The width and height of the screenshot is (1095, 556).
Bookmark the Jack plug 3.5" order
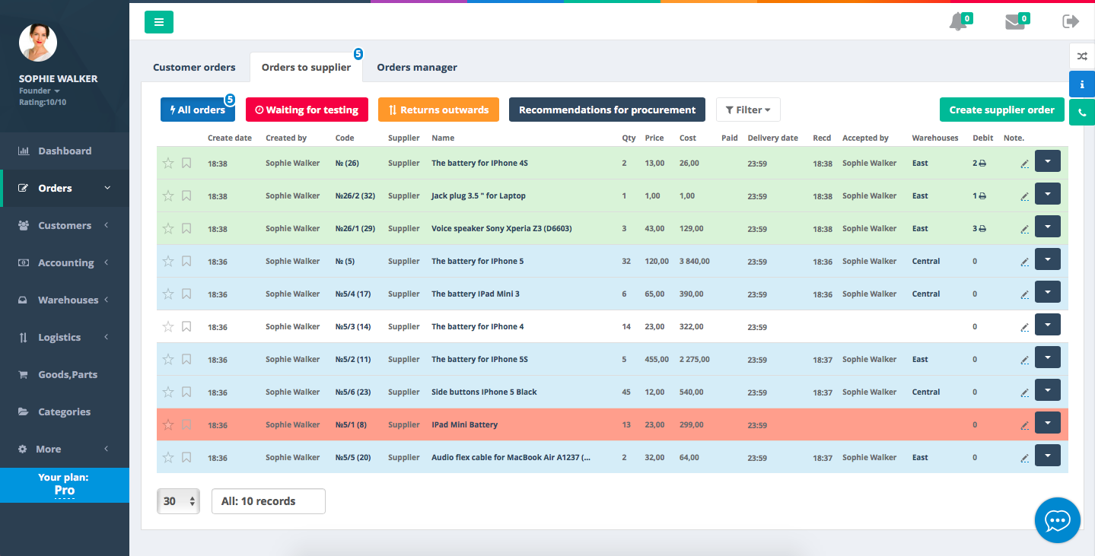pyautogui.click(x=186, y=195)
